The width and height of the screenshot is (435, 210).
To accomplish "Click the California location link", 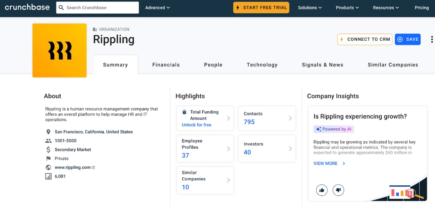I will pos(94,132).
